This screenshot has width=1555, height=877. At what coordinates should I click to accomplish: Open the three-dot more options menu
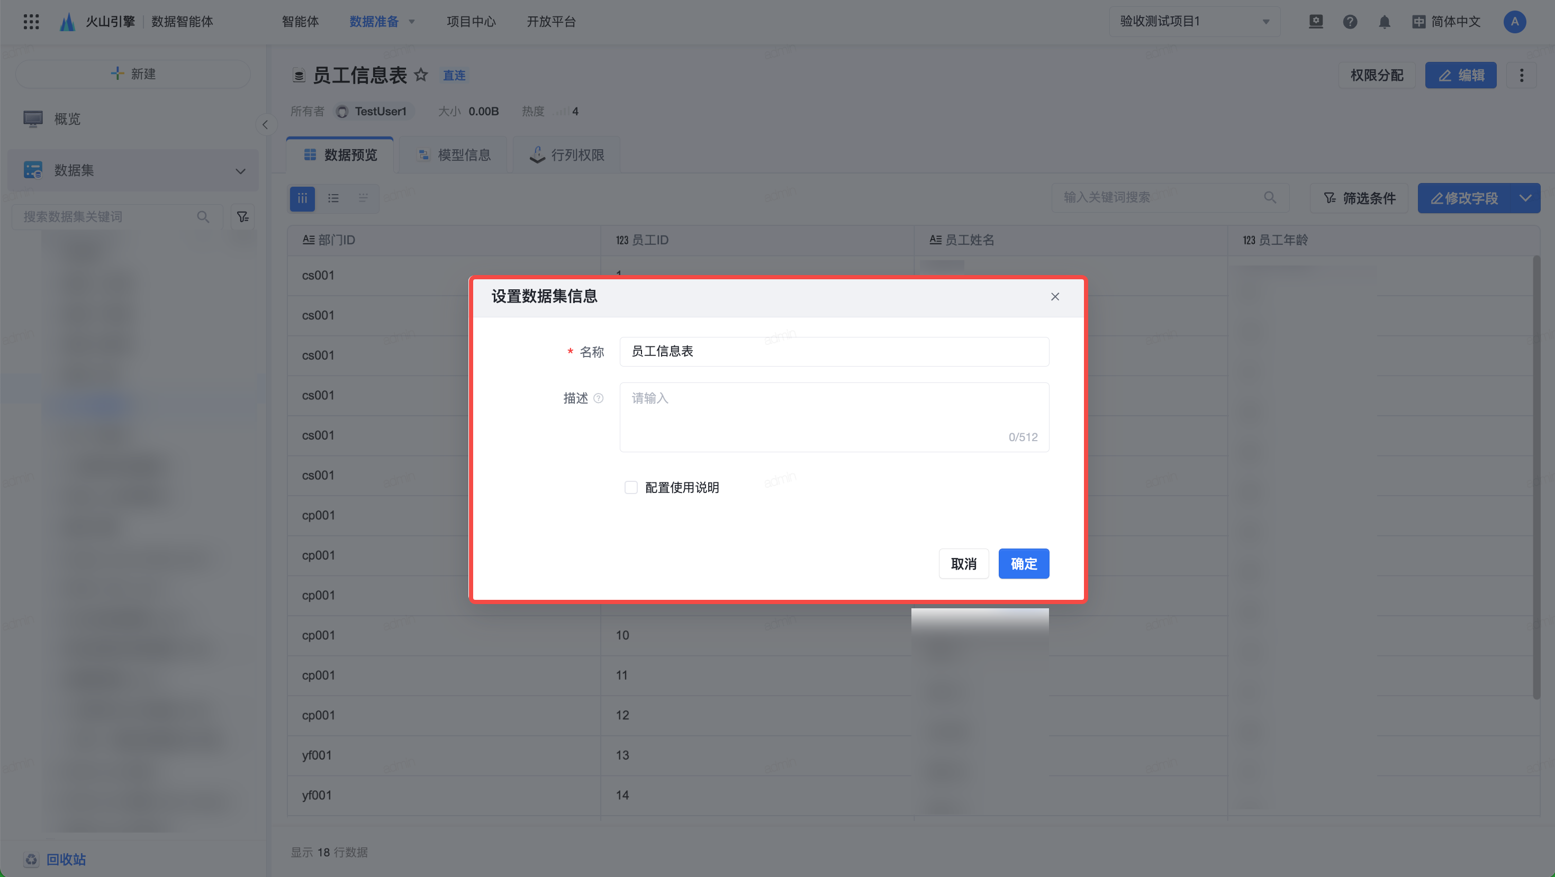pyautogui.click(x=1521, y=75)
